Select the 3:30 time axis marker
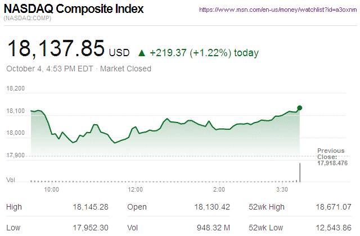Viewport: 360px width, 236px height. pos(282,190)
